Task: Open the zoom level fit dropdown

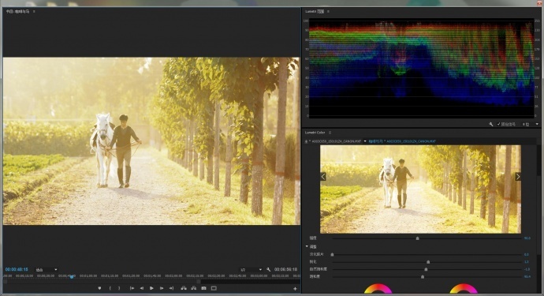Action: (x=47, y=270)
